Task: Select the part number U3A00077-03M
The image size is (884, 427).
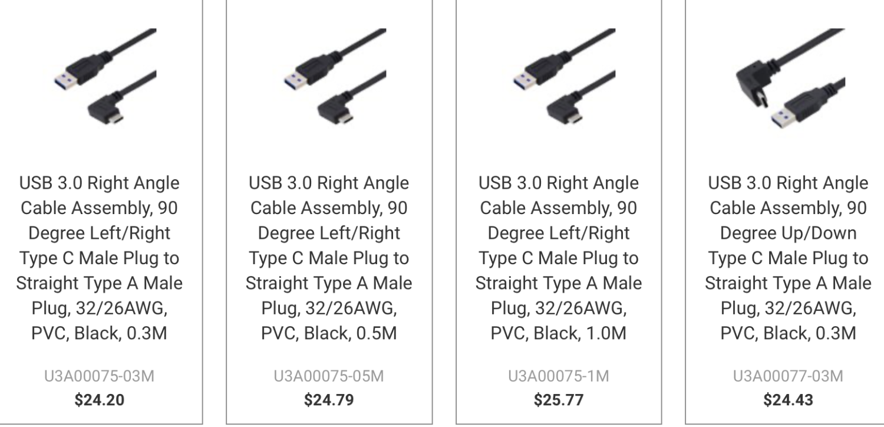Action: point(788,376)
